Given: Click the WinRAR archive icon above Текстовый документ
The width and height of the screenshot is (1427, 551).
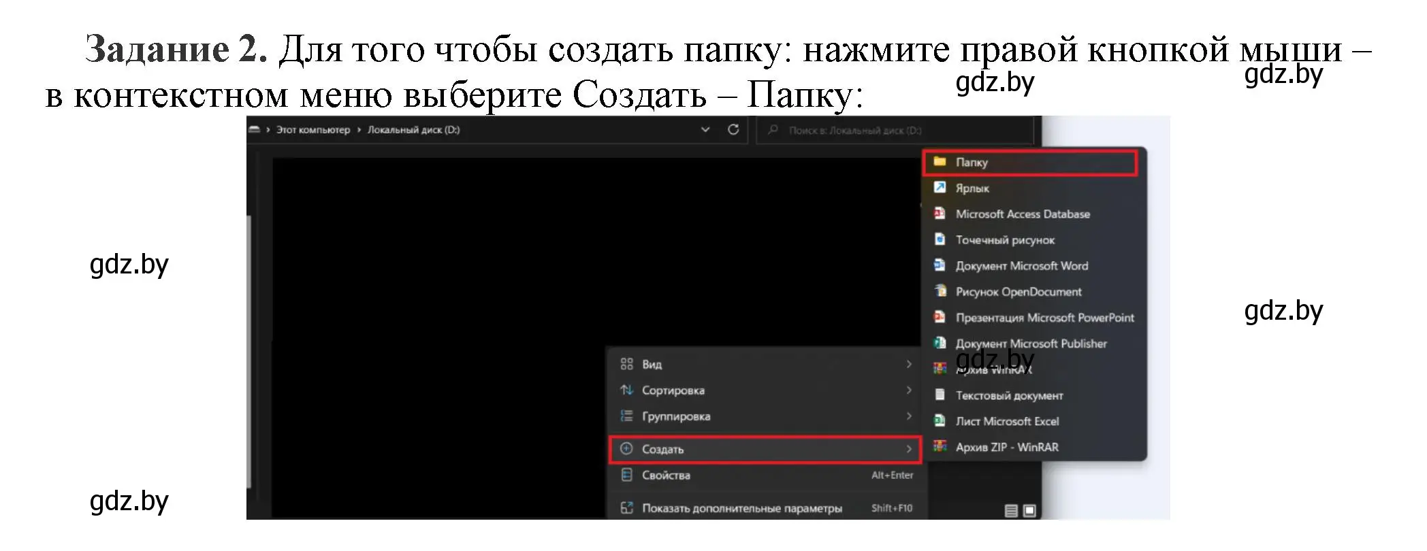Looking at the screenshot, I should pyautogui.click(x=940, y=369).
